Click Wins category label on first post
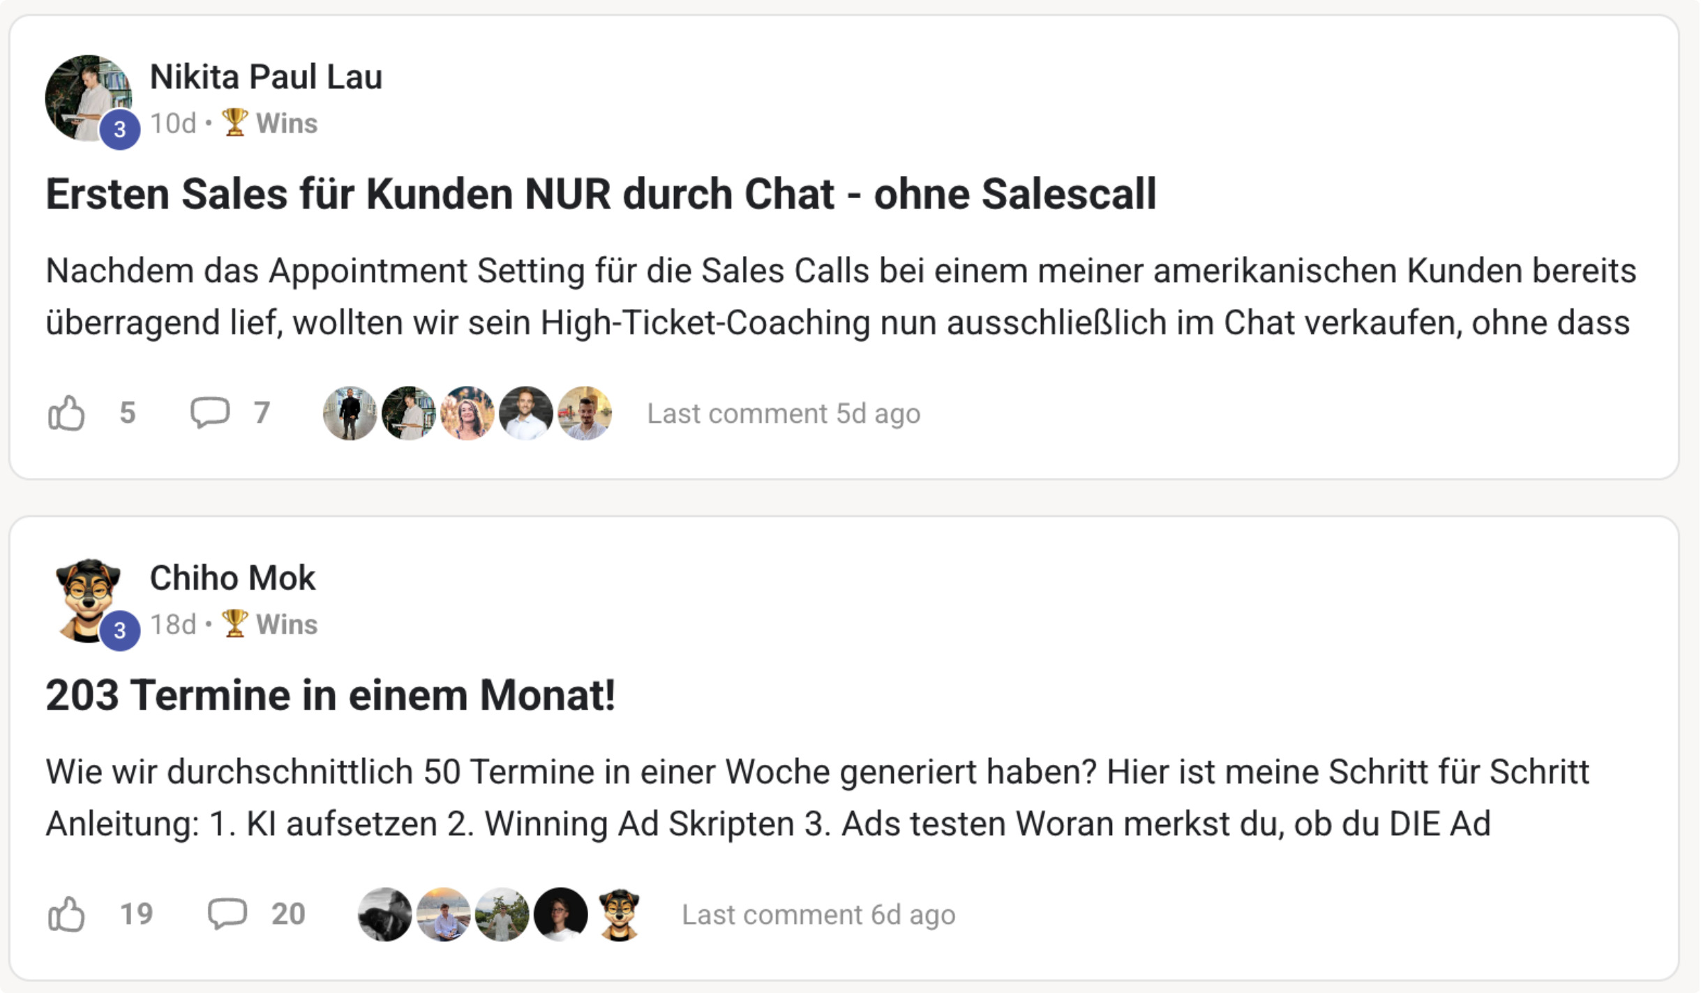Viewport: 1701px width, 993px height. pos(286,124)
